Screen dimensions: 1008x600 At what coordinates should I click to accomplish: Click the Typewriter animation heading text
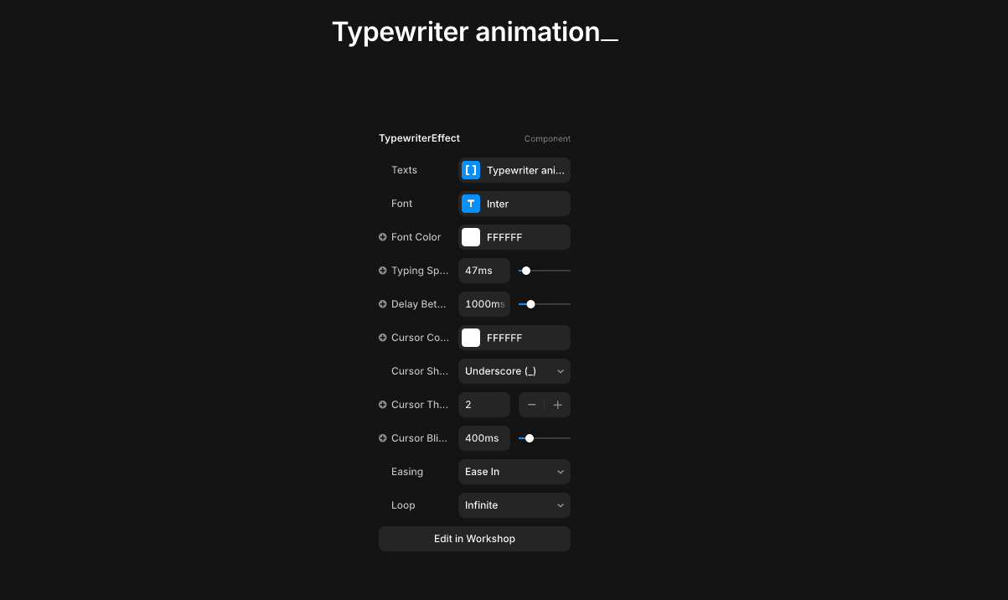point(466,32)
